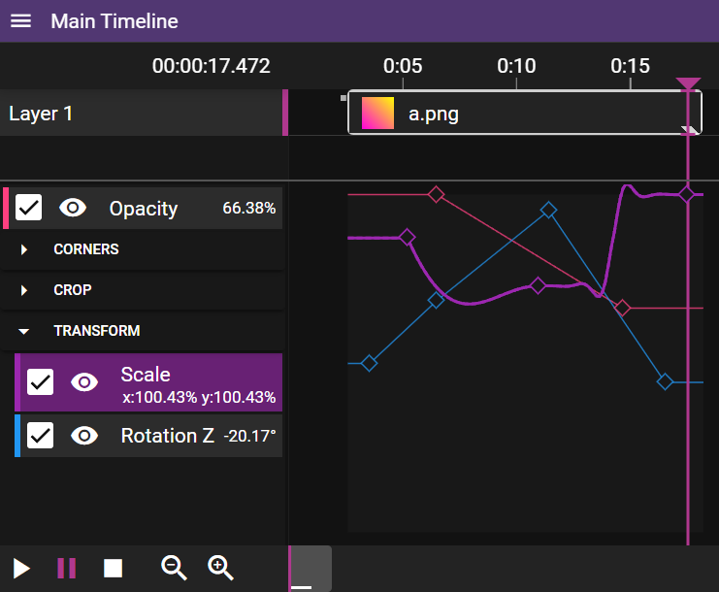Zoom in the timeline
719x592 pixels.
point(220,568)
